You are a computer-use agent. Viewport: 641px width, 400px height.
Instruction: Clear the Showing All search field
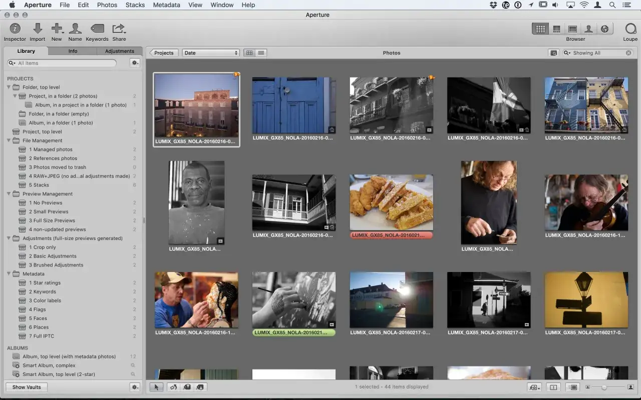coord(628,52)
